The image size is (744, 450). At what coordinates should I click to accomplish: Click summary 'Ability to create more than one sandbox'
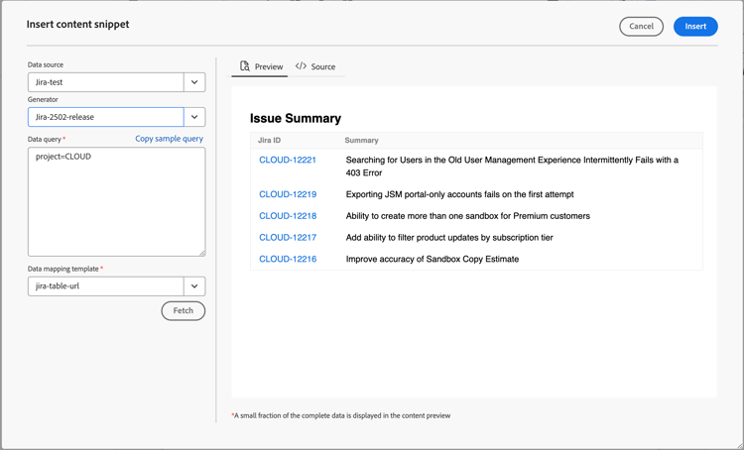pyautogui.click(x=468, y=216)
